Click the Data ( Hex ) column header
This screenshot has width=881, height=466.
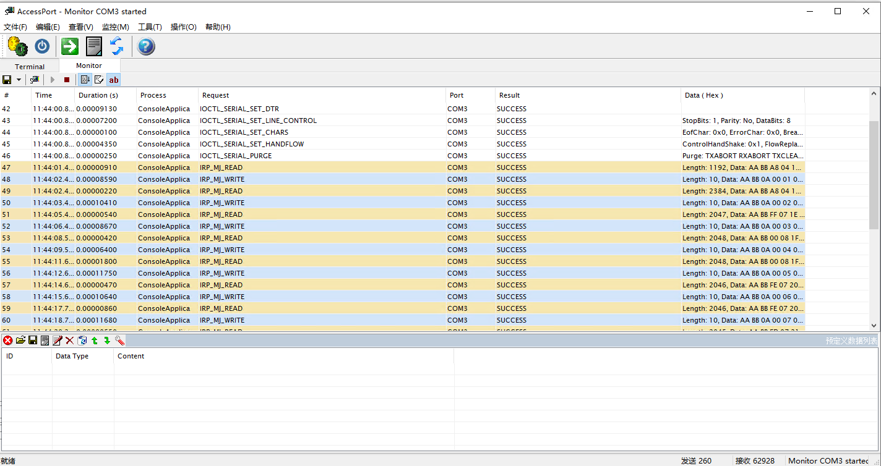[742, 95]
